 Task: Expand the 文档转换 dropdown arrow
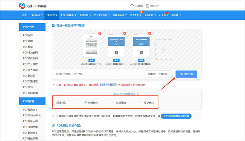click(x=42, y=15)
